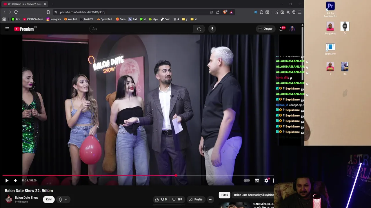Select the desktop file named 8.8

click(x=345, y=68)
